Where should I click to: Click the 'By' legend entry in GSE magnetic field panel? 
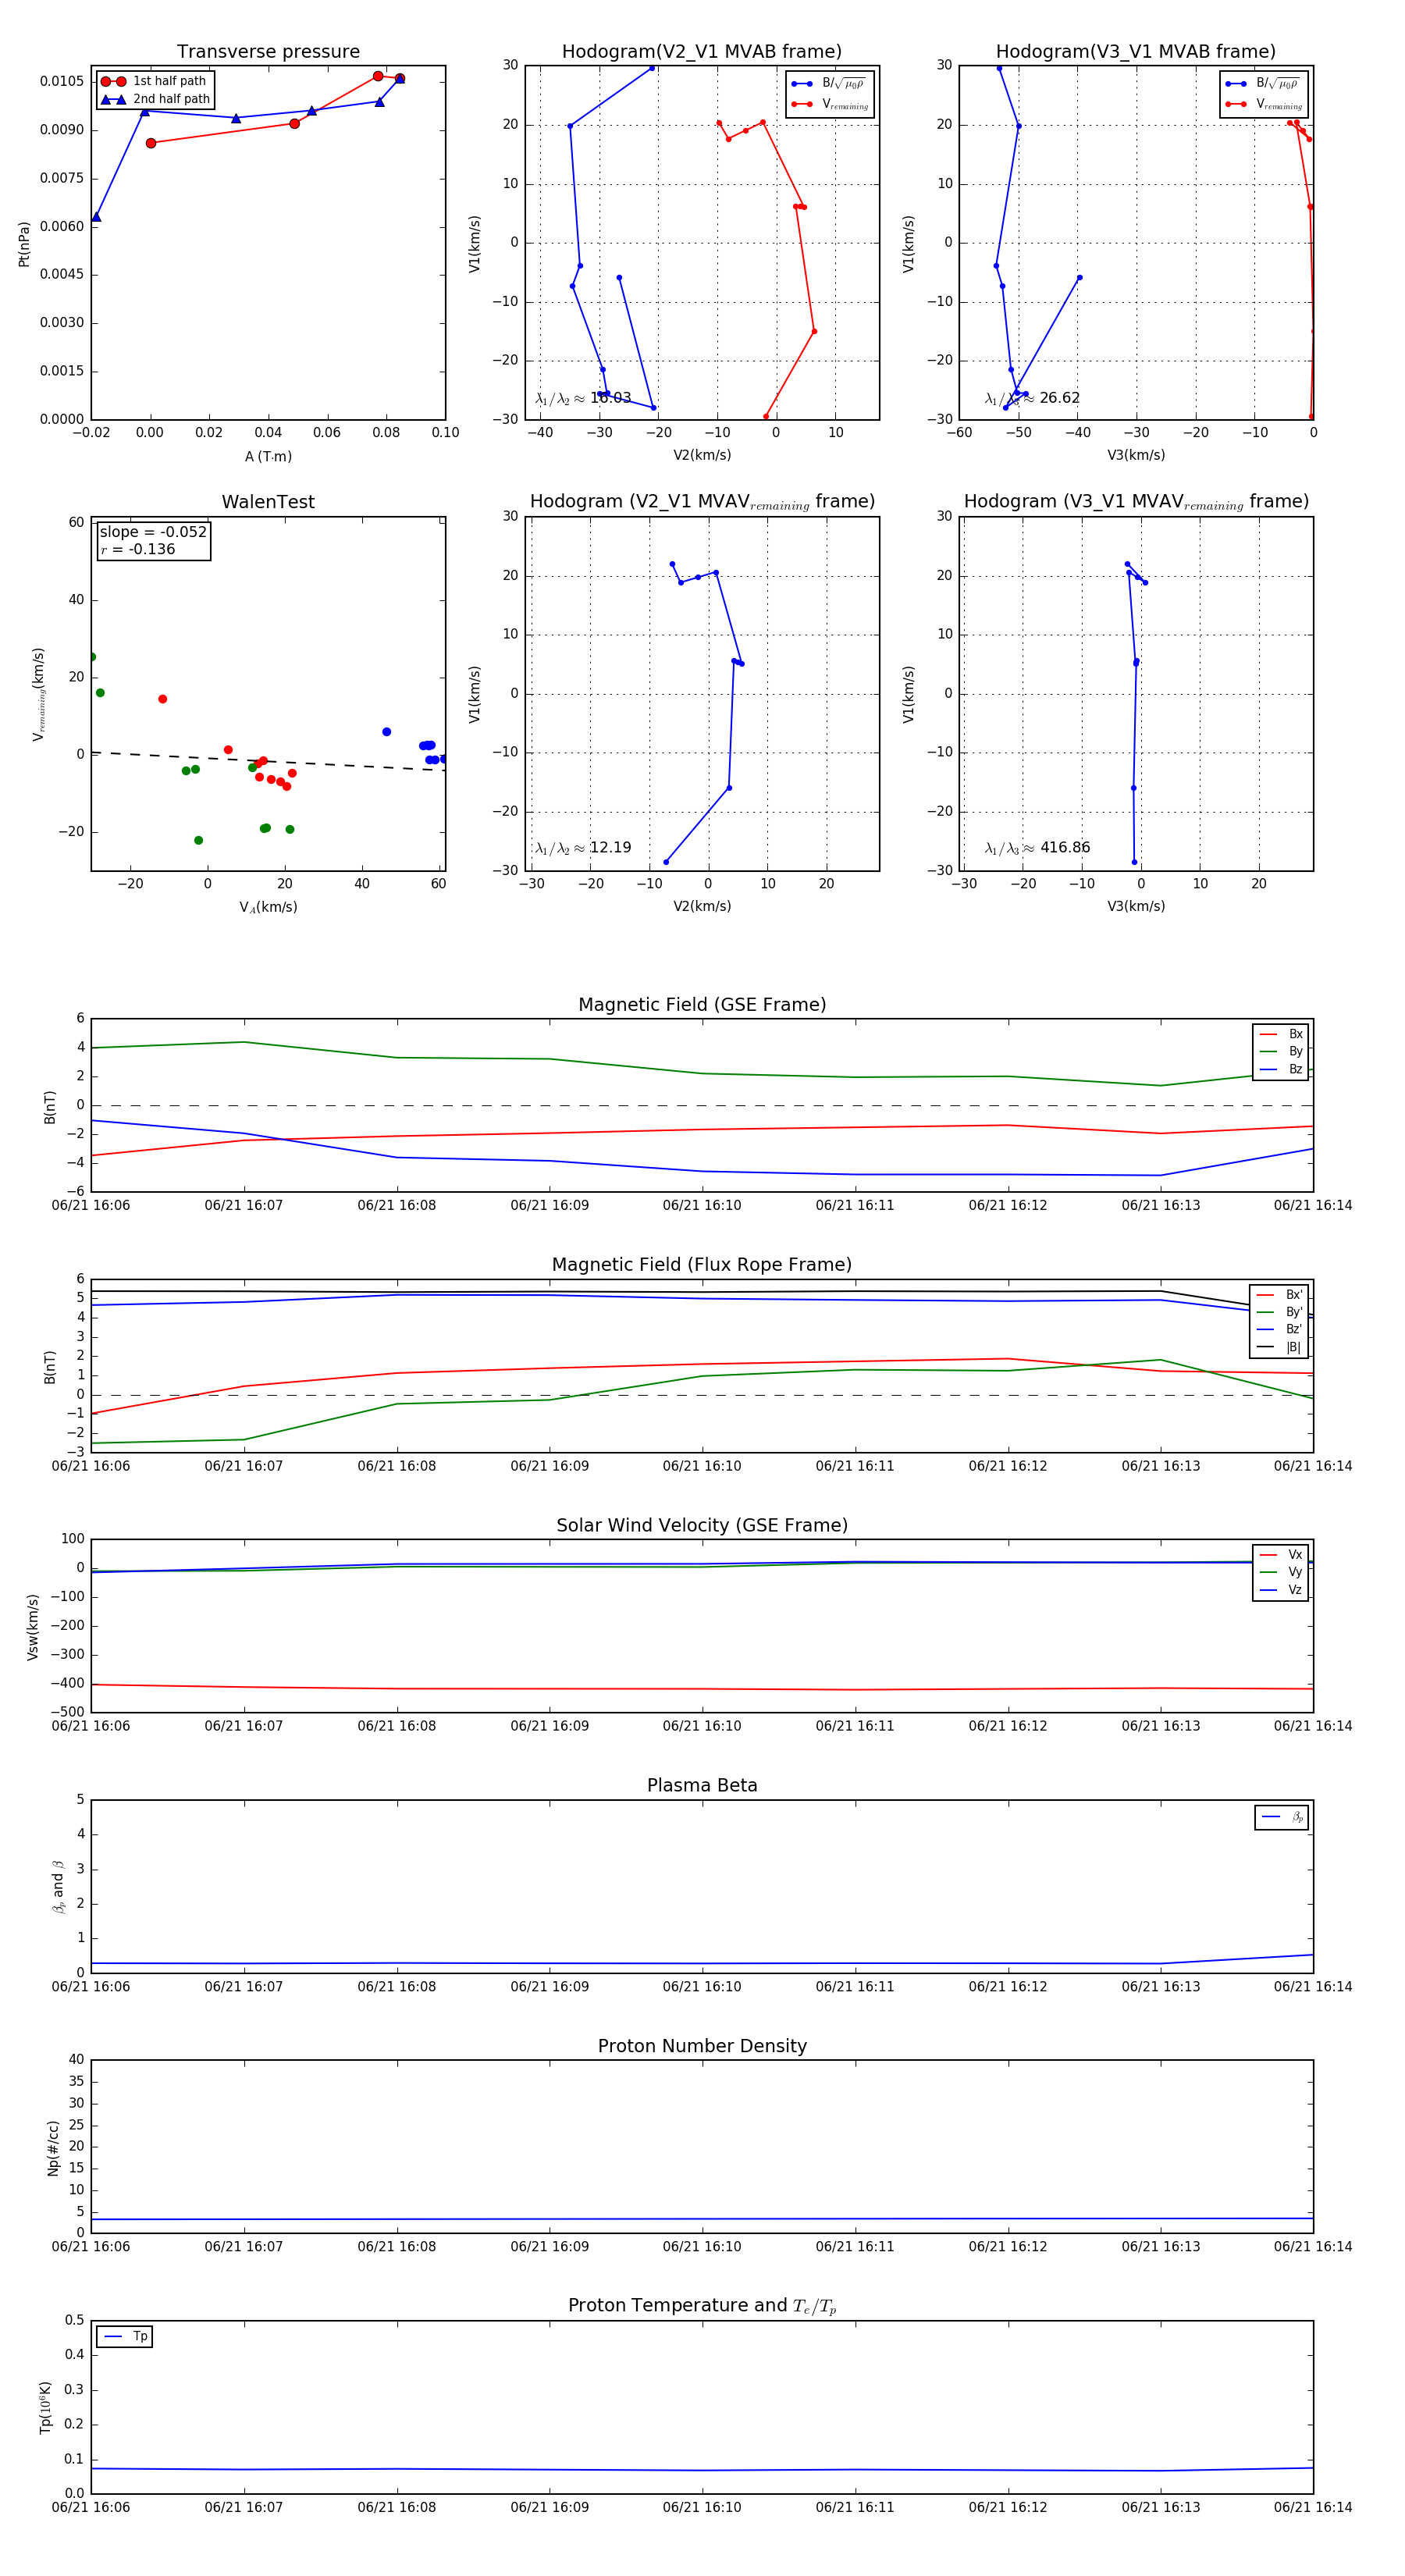point(1281,1051)
